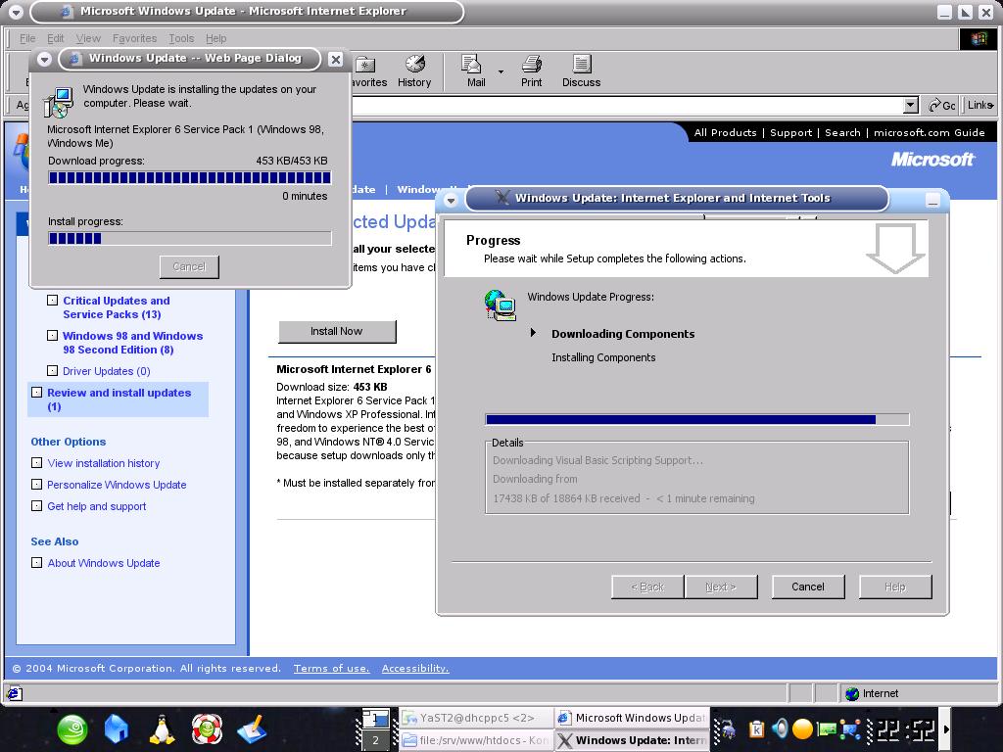Click Cancel in the Windows Update Web Page Dialog
Viewport: 1003px width, 752px height.
pyautogui.click(x=189, y=266)
